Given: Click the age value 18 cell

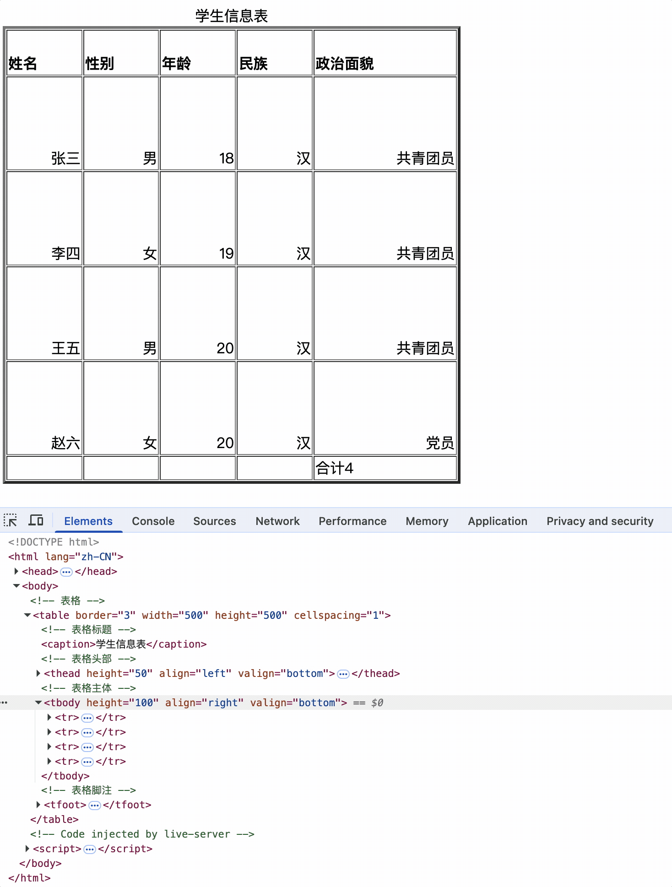Looking at the screenshot, I should pos(198,124).
